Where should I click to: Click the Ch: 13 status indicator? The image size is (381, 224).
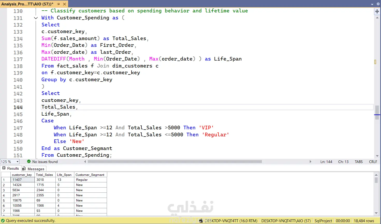(x=343, y=162)
